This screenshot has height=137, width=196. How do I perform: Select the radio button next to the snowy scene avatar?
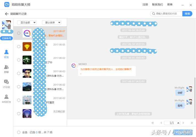click(19, 100)
